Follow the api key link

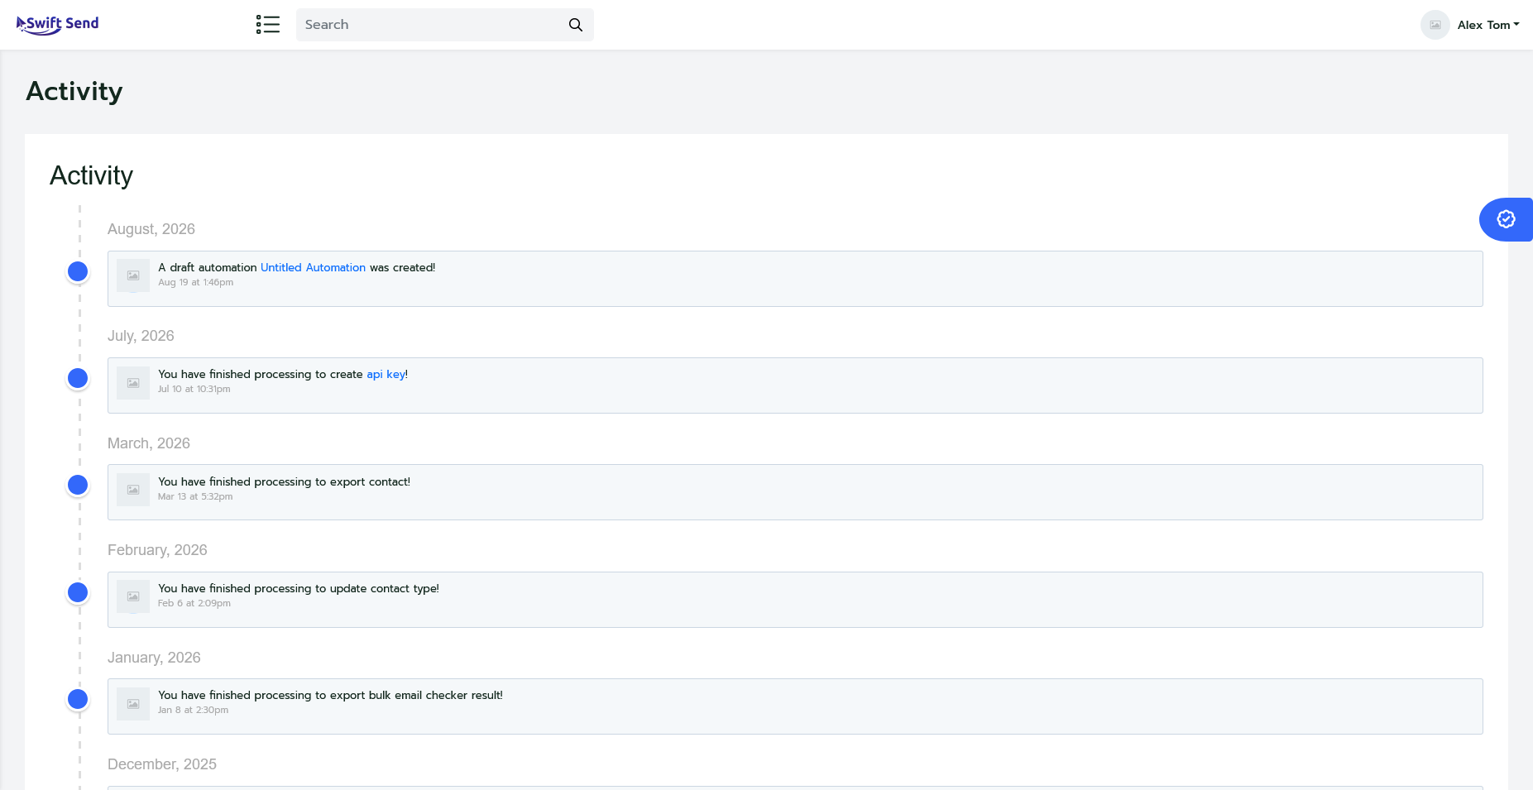(386, 374)
